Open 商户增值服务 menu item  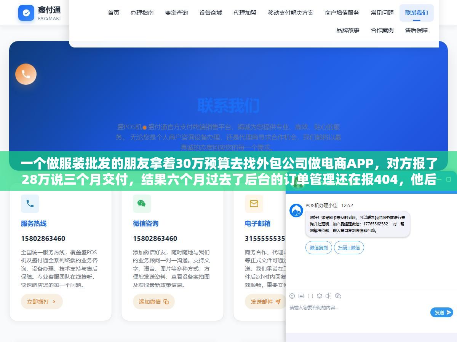pyautogui.click(x=342, y=13)
